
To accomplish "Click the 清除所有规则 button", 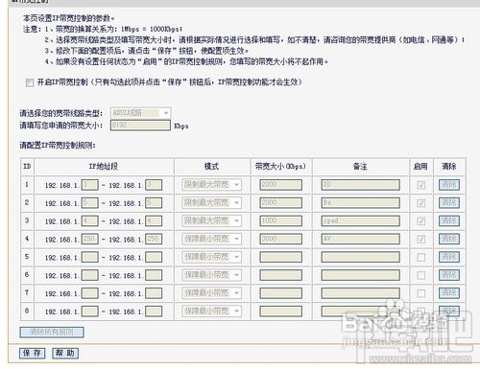I will point(52,333).
